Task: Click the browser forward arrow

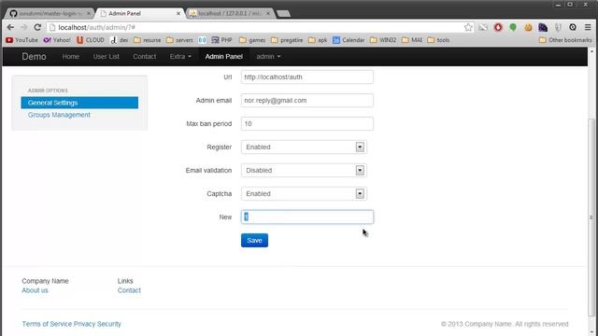Action: [24, 27]
